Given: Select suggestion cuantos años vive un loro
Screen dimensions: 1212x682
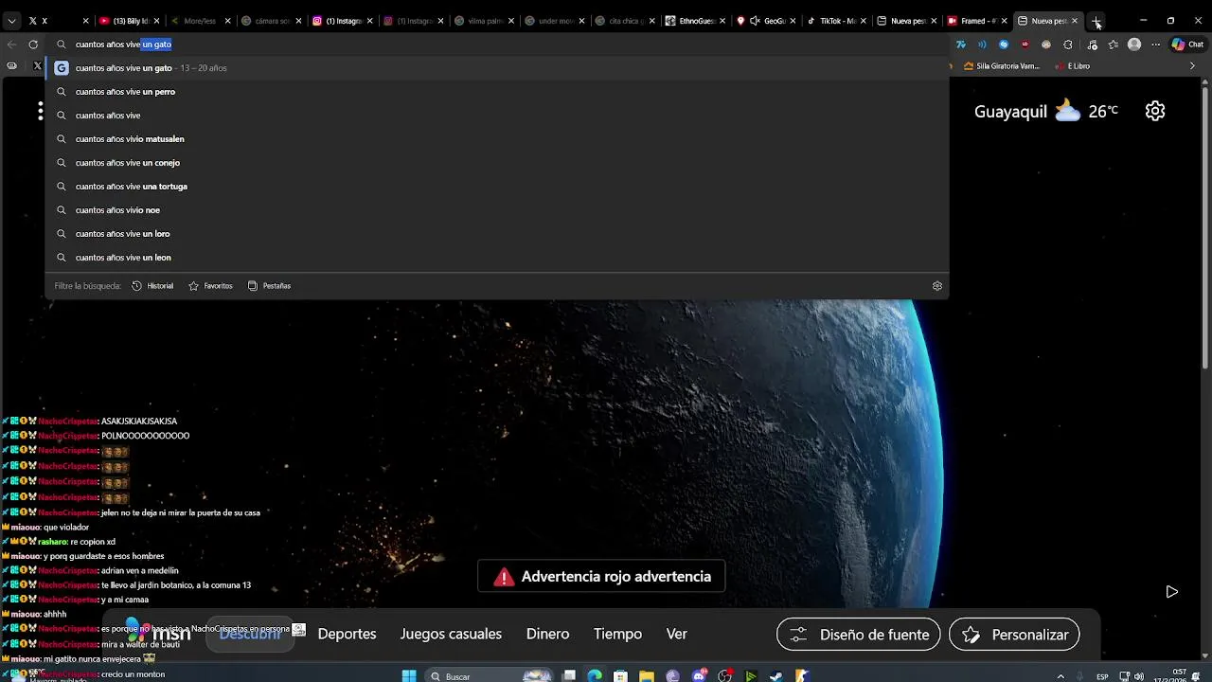Looking at the screenshot, I should [x=497, y=234].
